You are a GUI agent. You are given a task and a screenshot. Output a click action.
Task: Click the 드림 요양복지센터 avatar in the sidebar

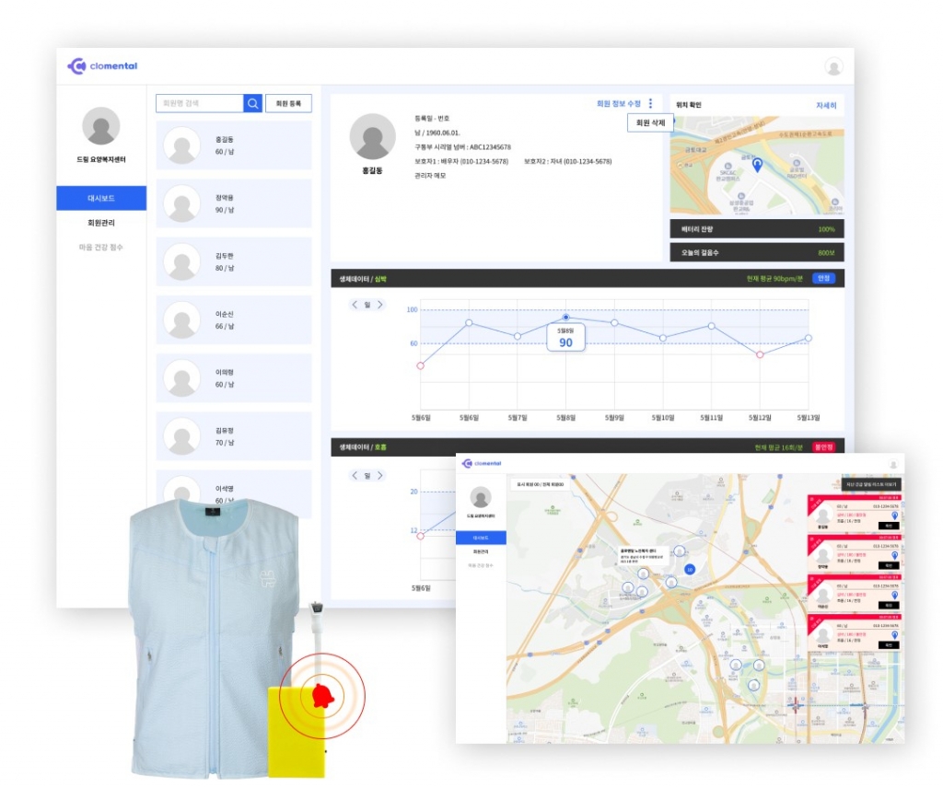tap(101, 126)
